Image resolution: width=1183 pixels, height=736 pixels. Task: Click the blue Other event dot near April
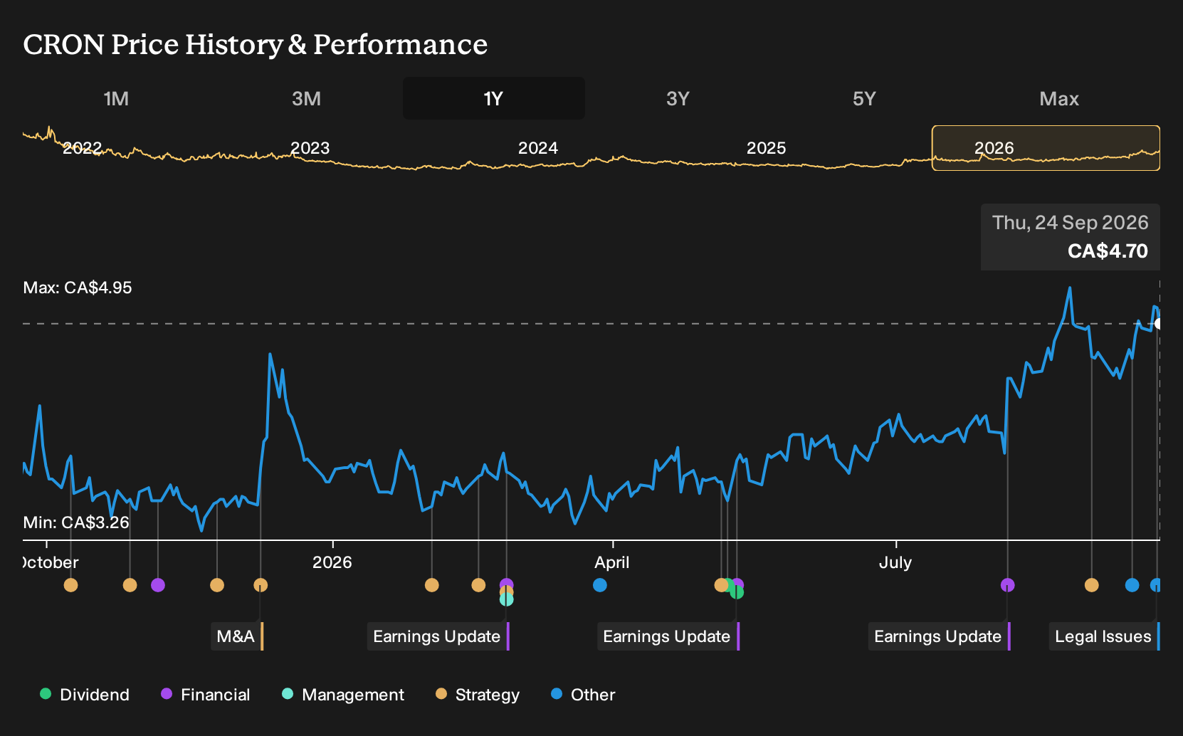click(x=600, y=585)
